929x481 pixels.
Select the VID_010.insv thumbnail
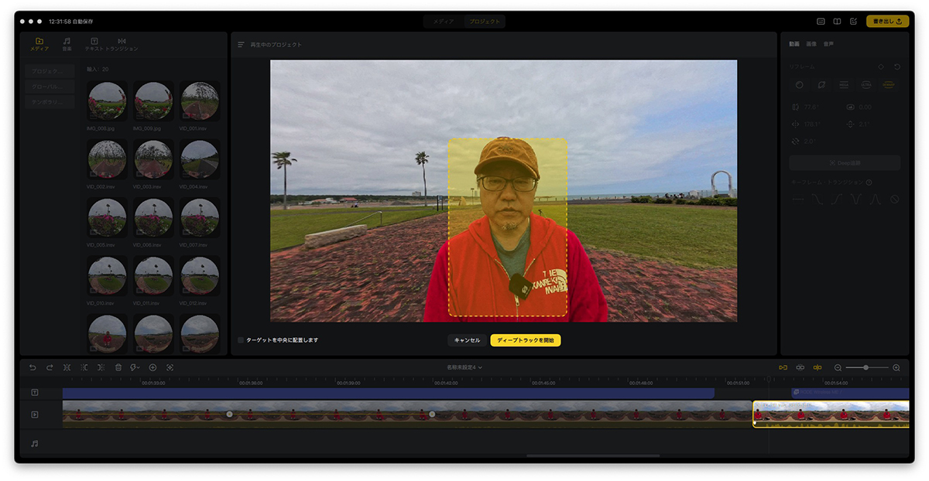click(107, 276)
